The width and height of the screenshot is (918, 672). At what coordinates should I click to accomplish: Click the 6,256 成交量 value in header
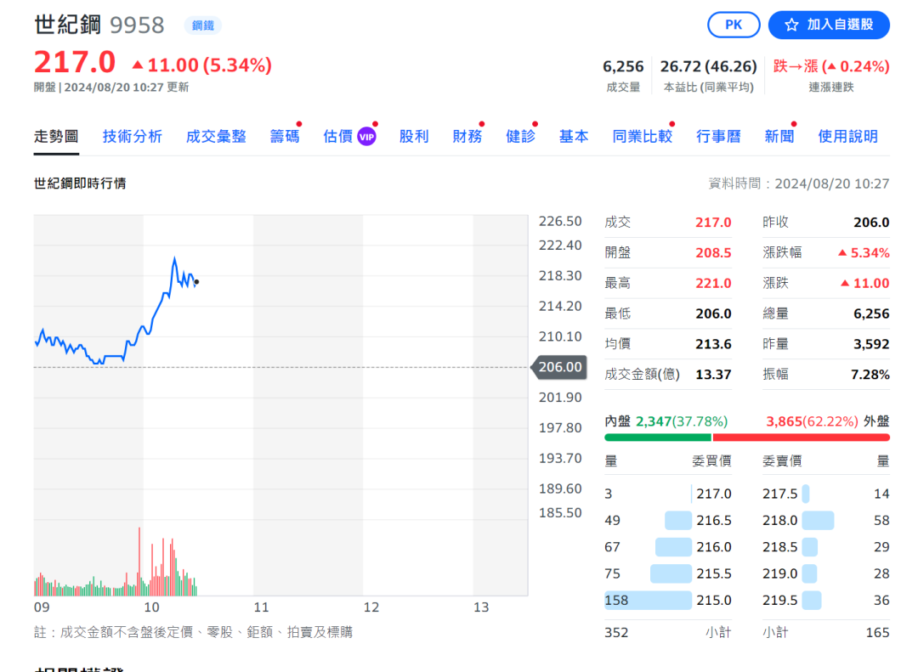[x=623, y=67]
